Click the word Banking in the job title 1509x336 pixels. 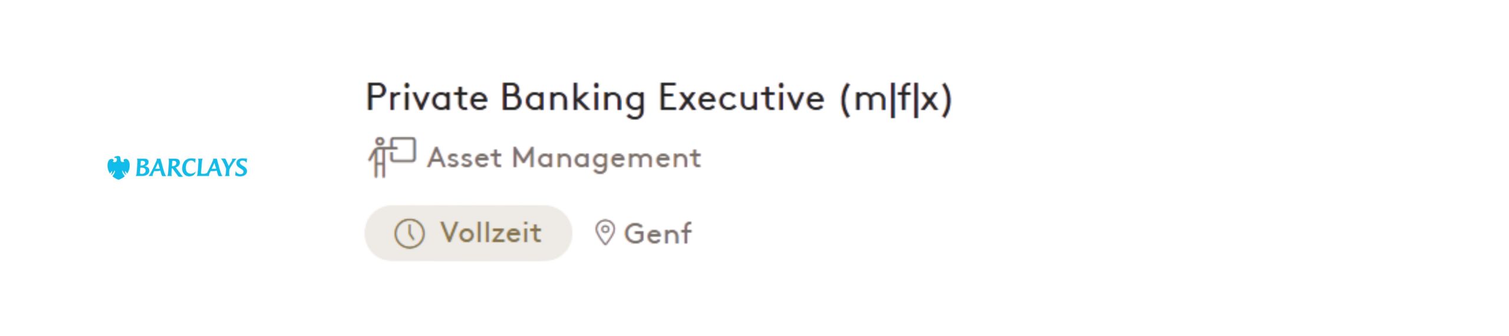572,98
